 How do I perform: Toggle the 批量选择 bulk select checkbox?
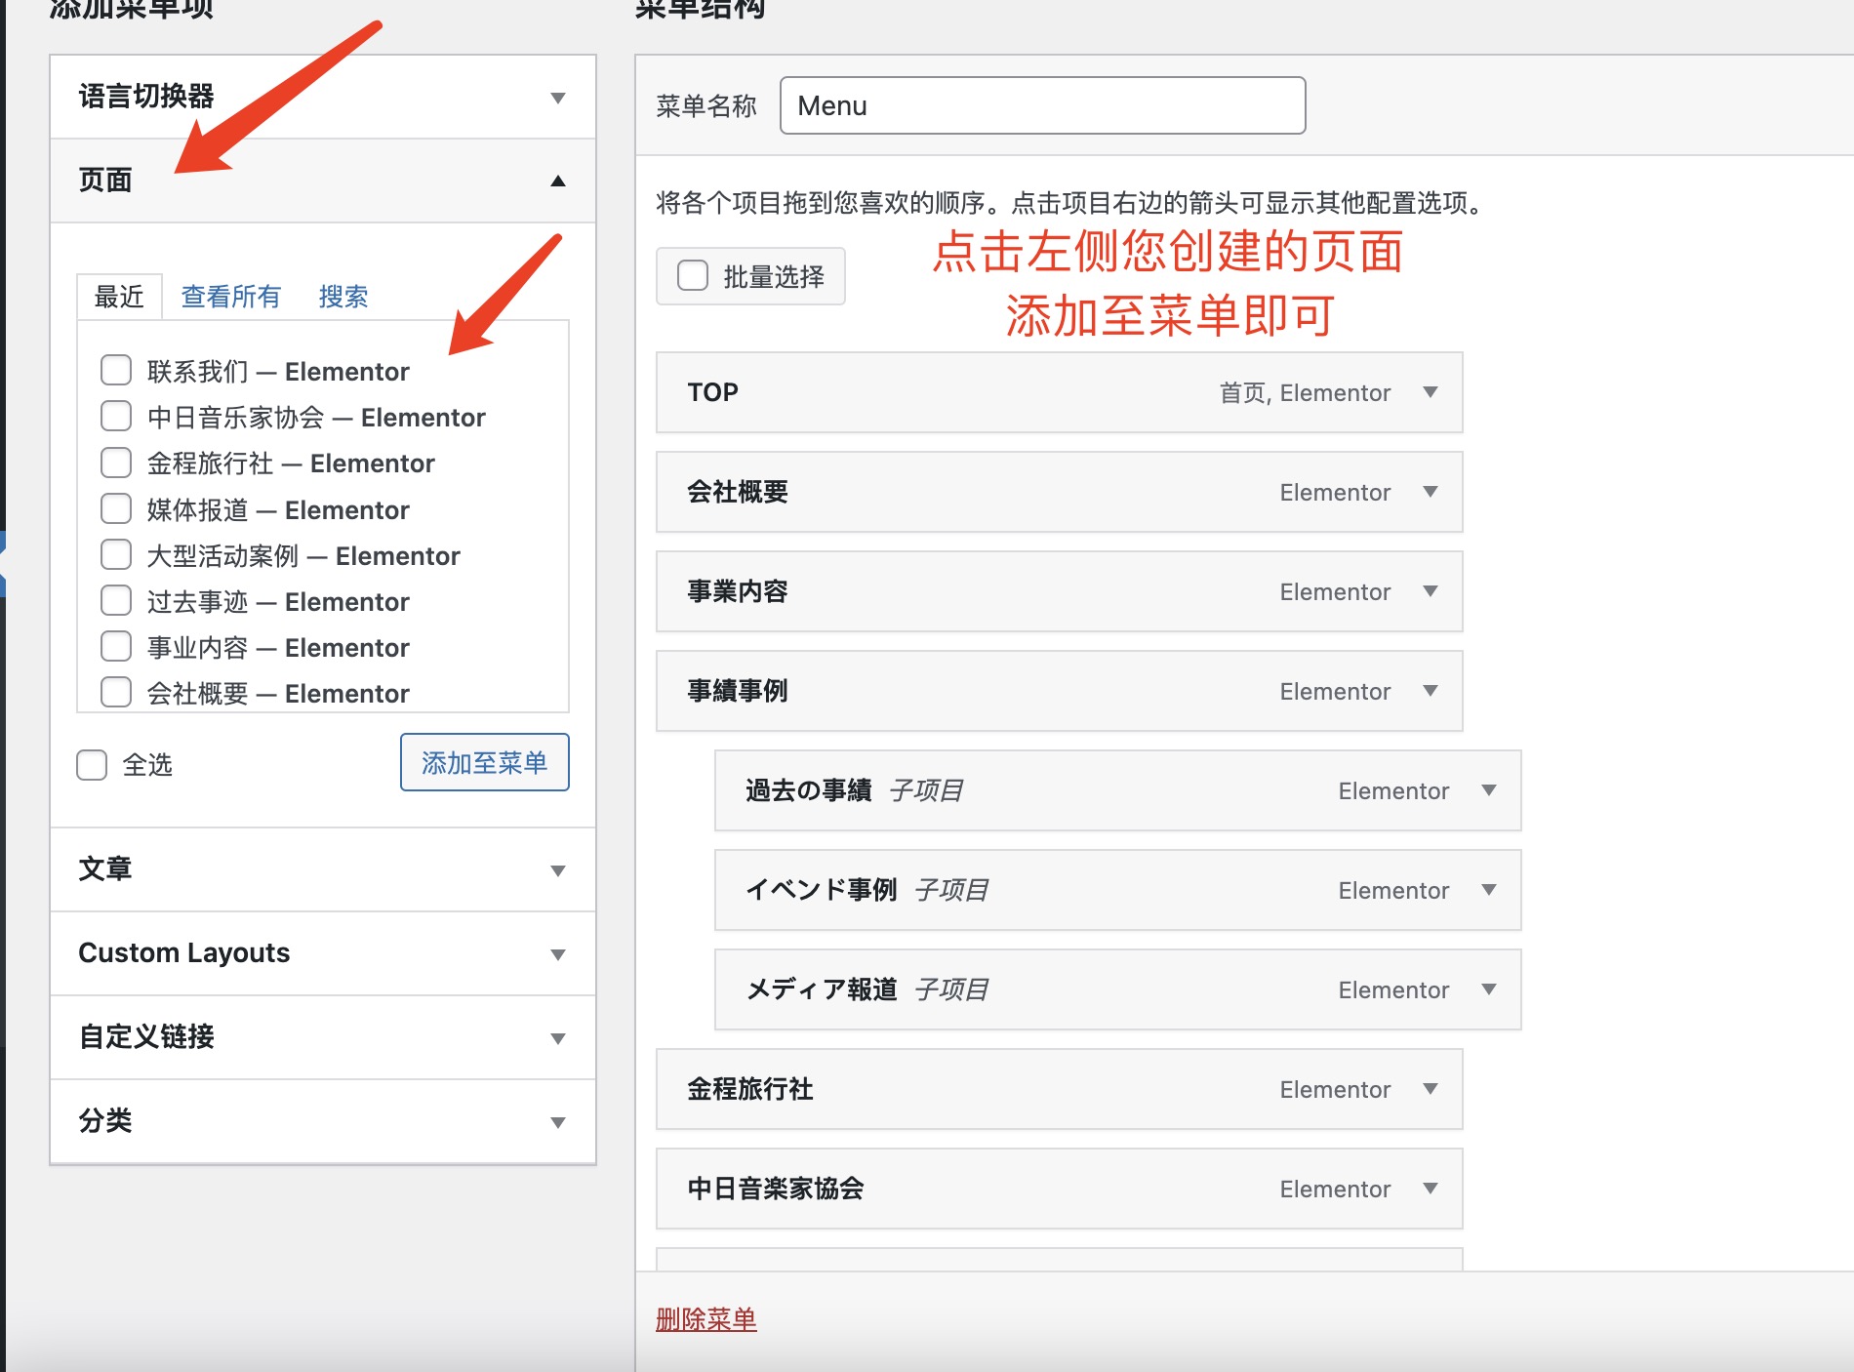click(693, 276)
